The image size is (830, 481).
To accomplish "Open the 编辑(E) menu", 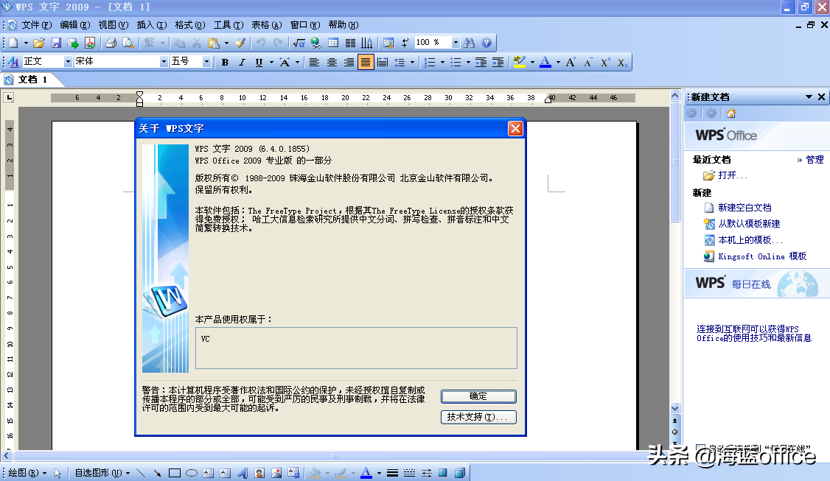I will (x=74, y=25).
